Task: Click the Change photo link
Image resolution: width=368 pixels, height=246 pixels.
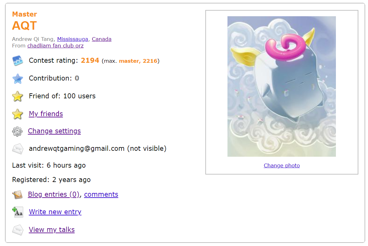Action: [x=282, y=165]
